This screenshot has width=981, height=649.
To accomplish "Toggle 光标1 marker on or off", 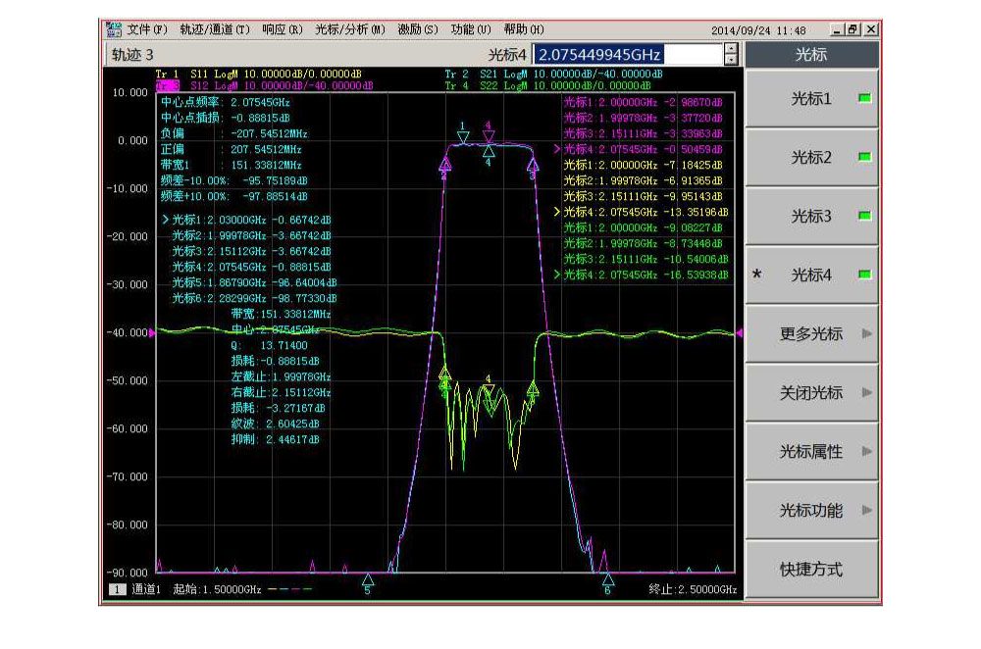I will [x=811, y=99].
